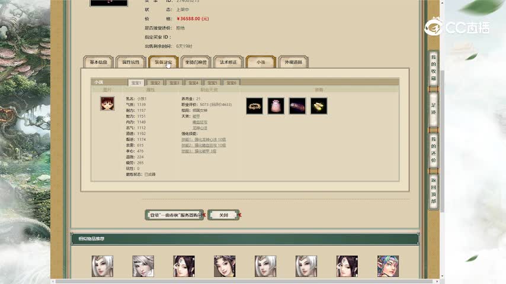Select the 宝宝6 sub-tab
506x284 pixels.
(x=232, y=83)
